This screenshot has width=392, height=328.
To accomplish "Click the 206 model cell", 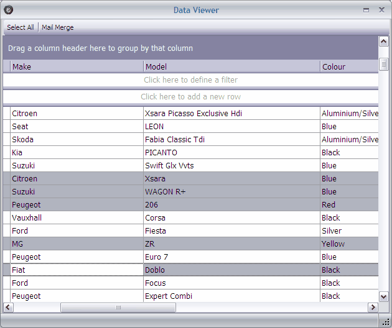I will 231,204.
